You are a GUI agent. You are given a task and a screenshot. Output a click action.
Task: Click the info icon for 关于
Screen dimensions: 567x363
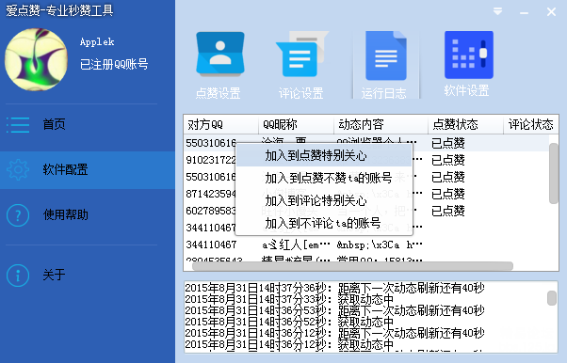[x=18, y=276]
